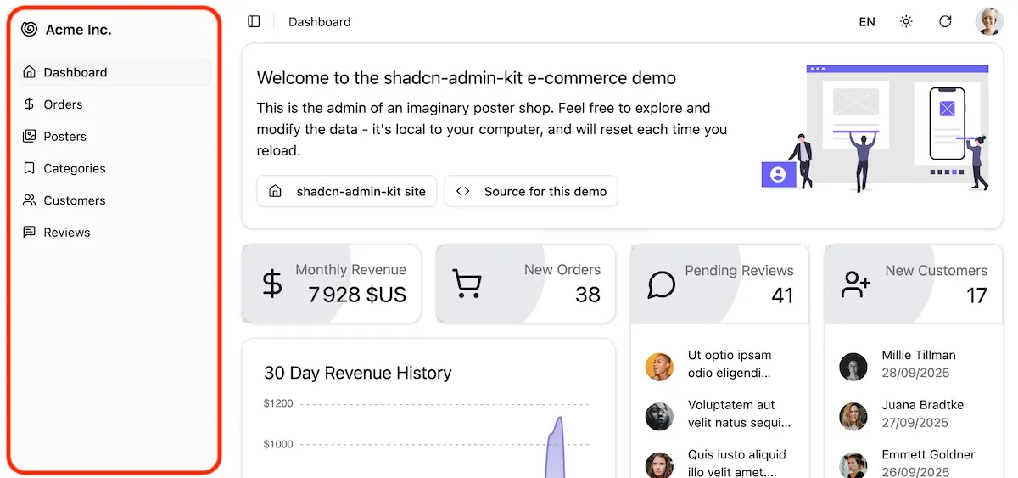This screenshot has height=478, width=1018.
Task: Open Source for this demo link
Action: click(531, 192)
